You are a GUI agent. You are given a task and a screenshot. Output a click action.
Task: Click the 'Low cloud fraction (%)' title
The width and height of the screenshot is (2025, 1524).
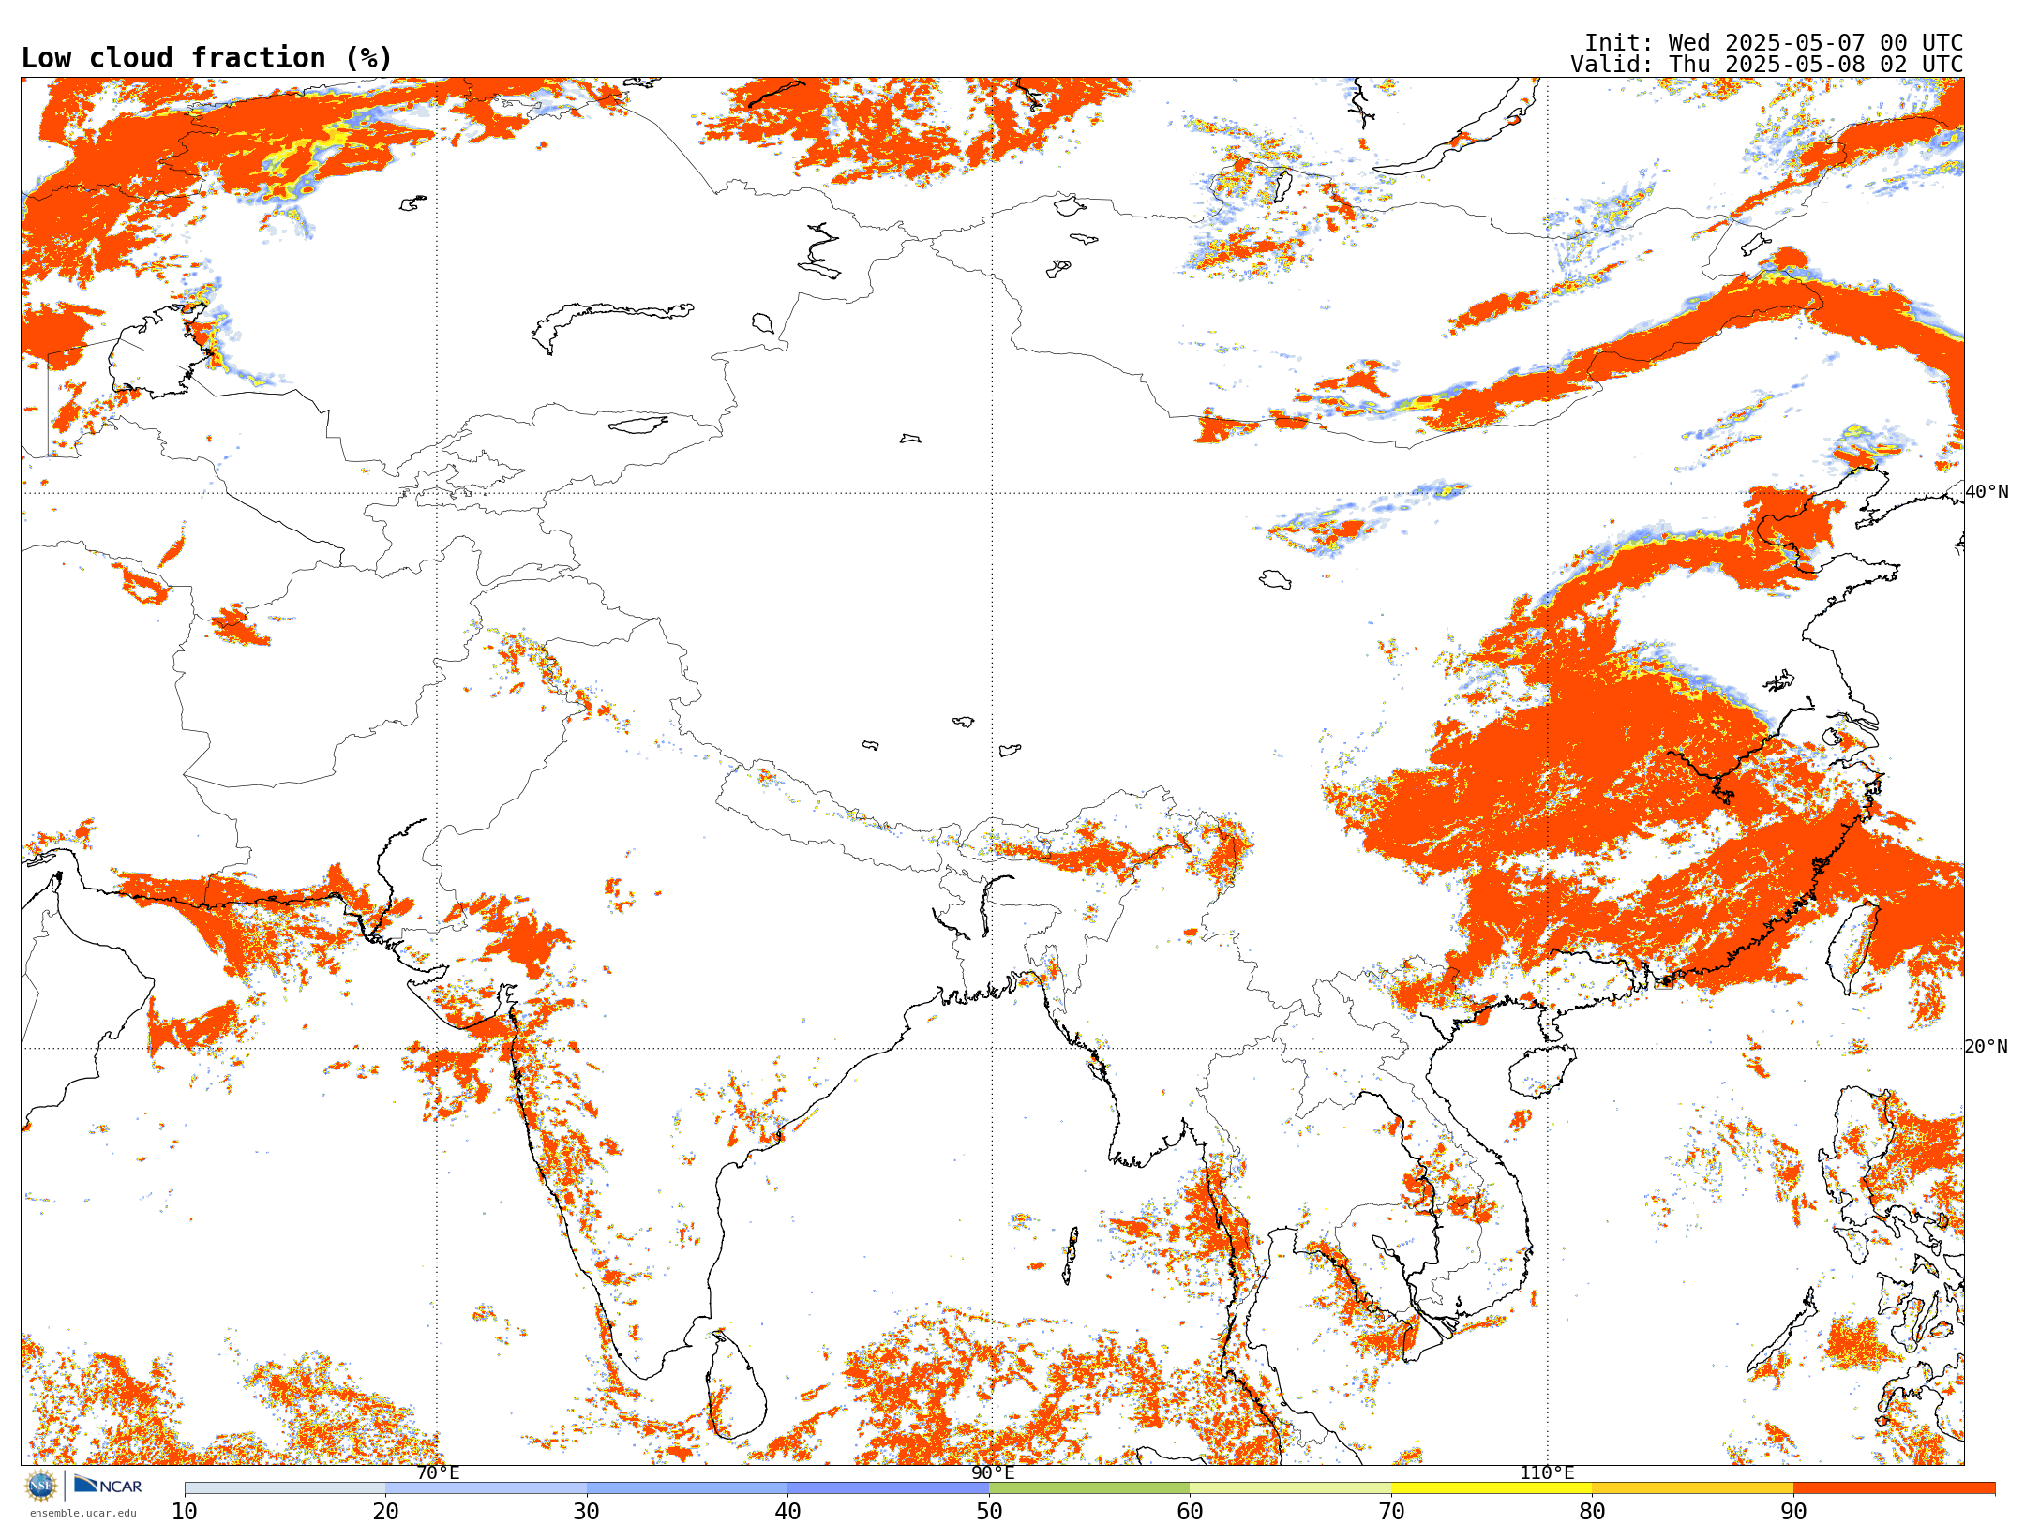[206, 58]
